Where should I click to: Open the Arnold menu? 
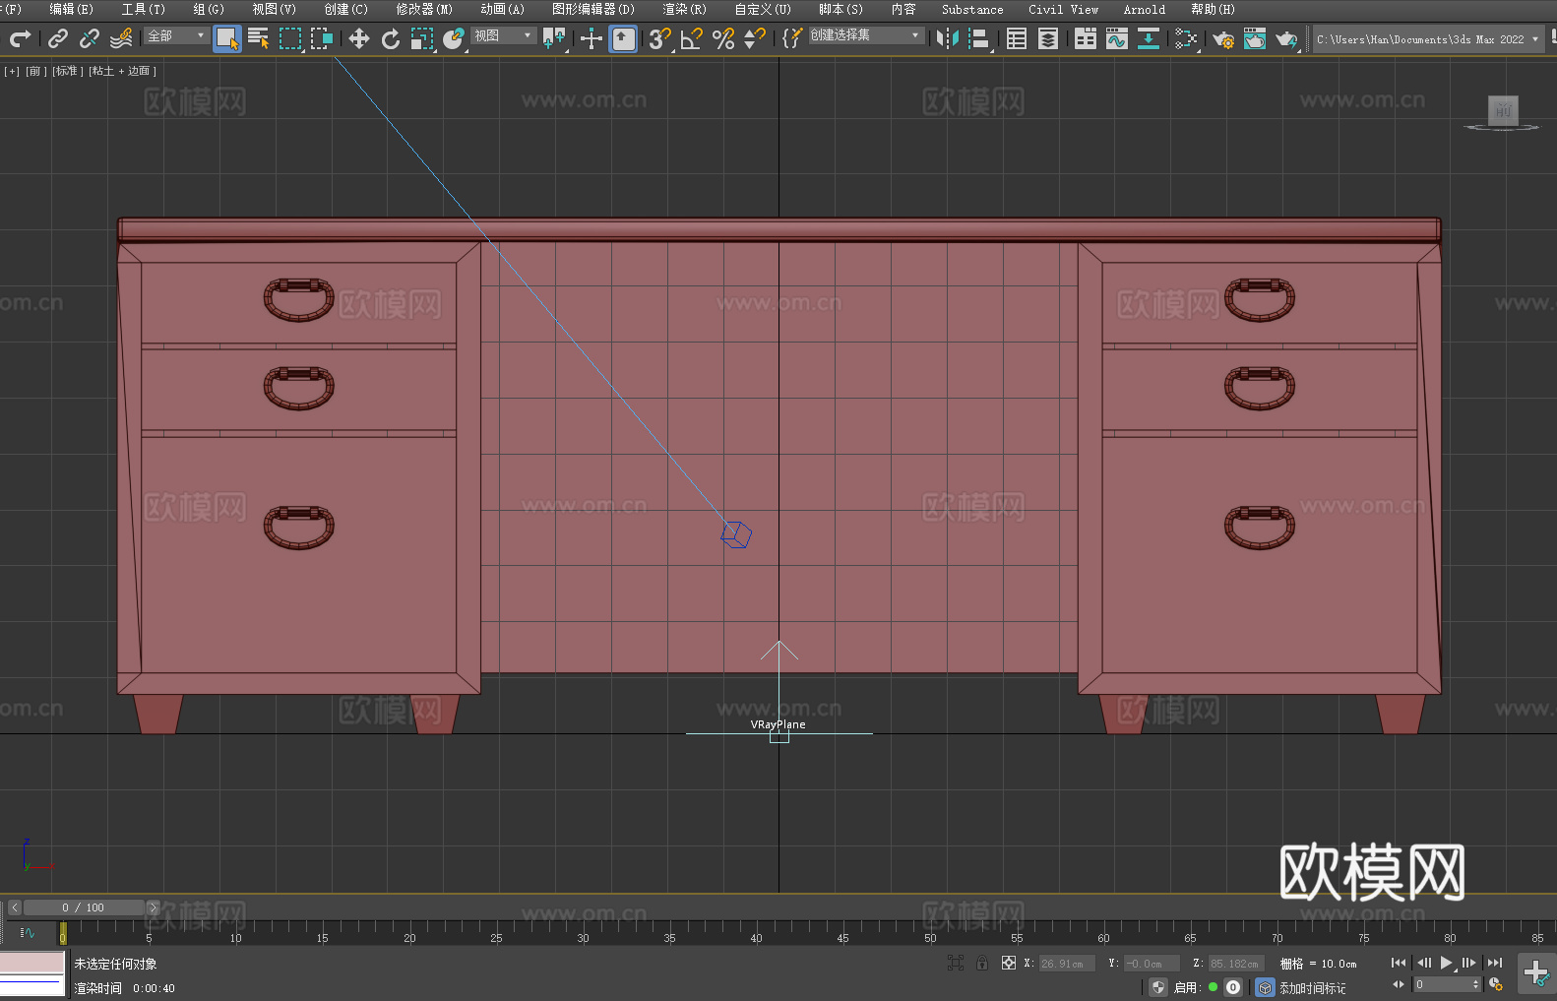pyautogui.click(x=1144, y=9)
